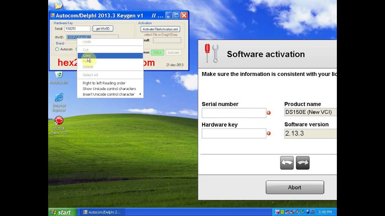Click the 3:48 PM taskbar clock
This screenshot has width=385, height=216.
pos(325,212)
